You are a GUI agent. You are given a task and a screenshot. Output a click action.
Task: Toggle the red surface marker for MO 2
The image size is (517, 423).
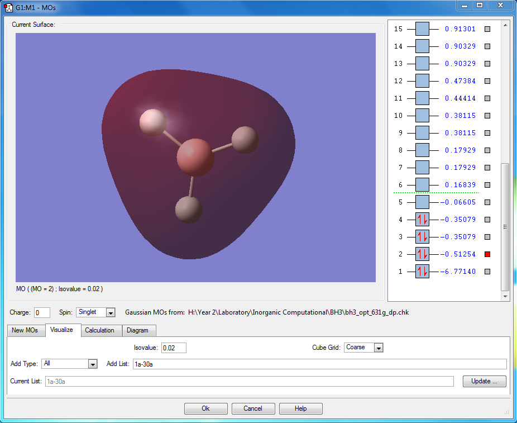click(x=487, y=254)
